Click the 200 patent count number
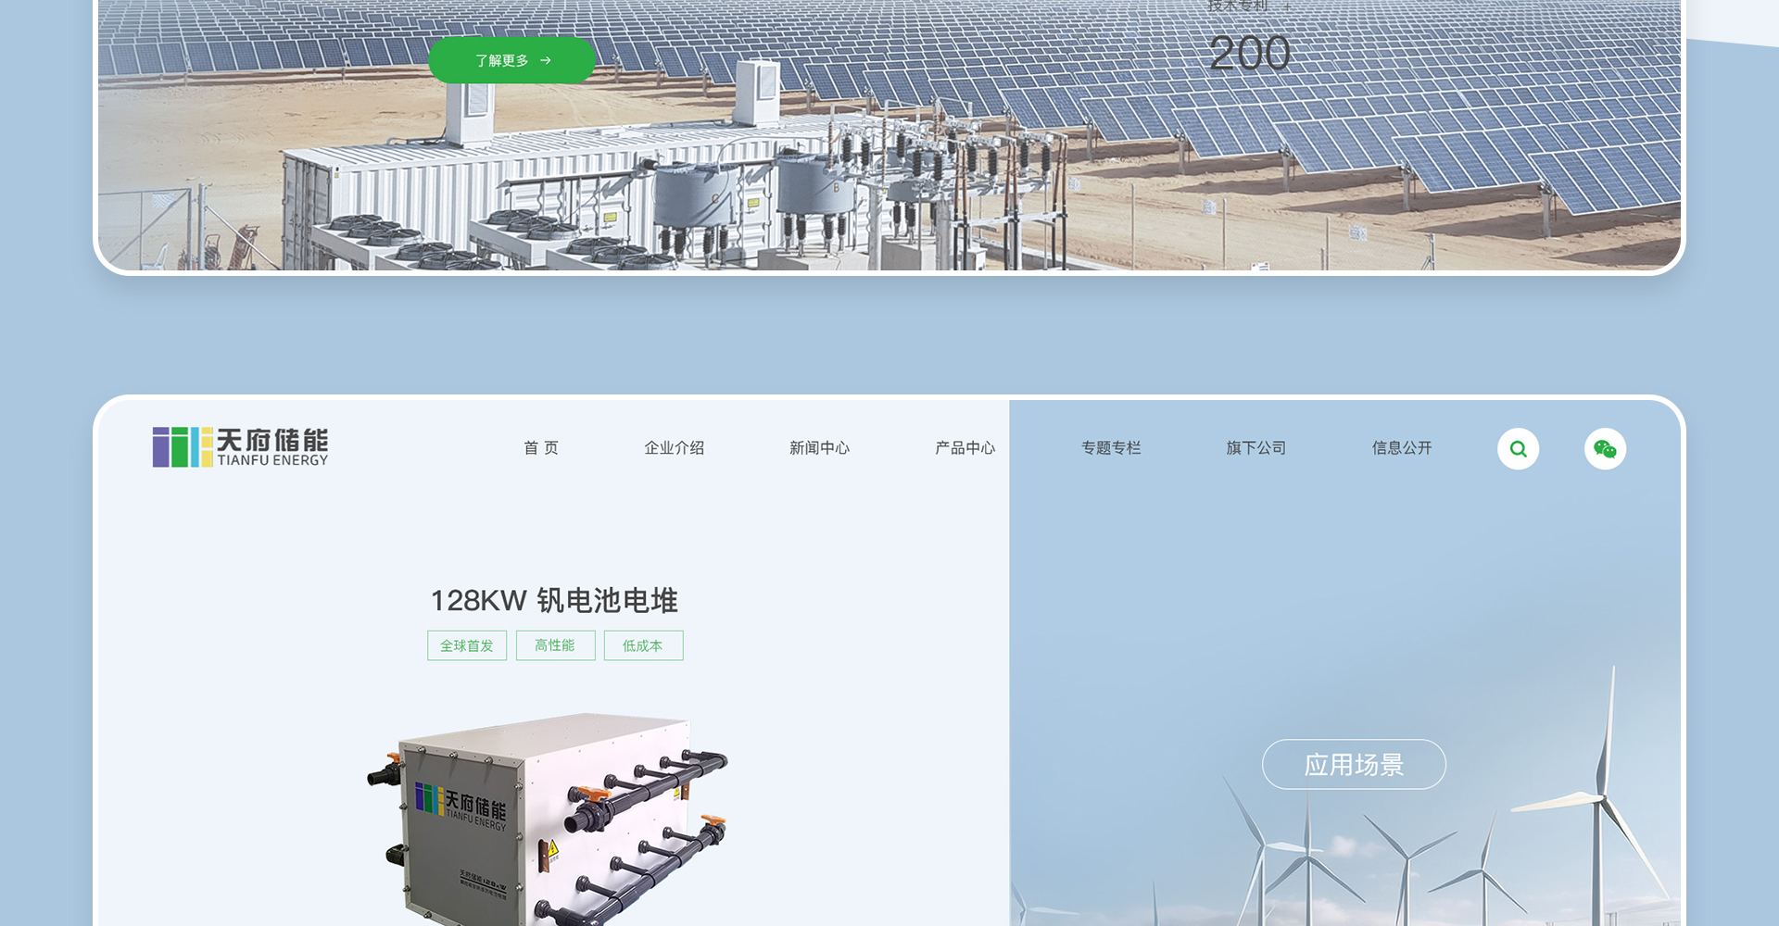The height and width of the screenshot is (926, 1779). 1249,53
